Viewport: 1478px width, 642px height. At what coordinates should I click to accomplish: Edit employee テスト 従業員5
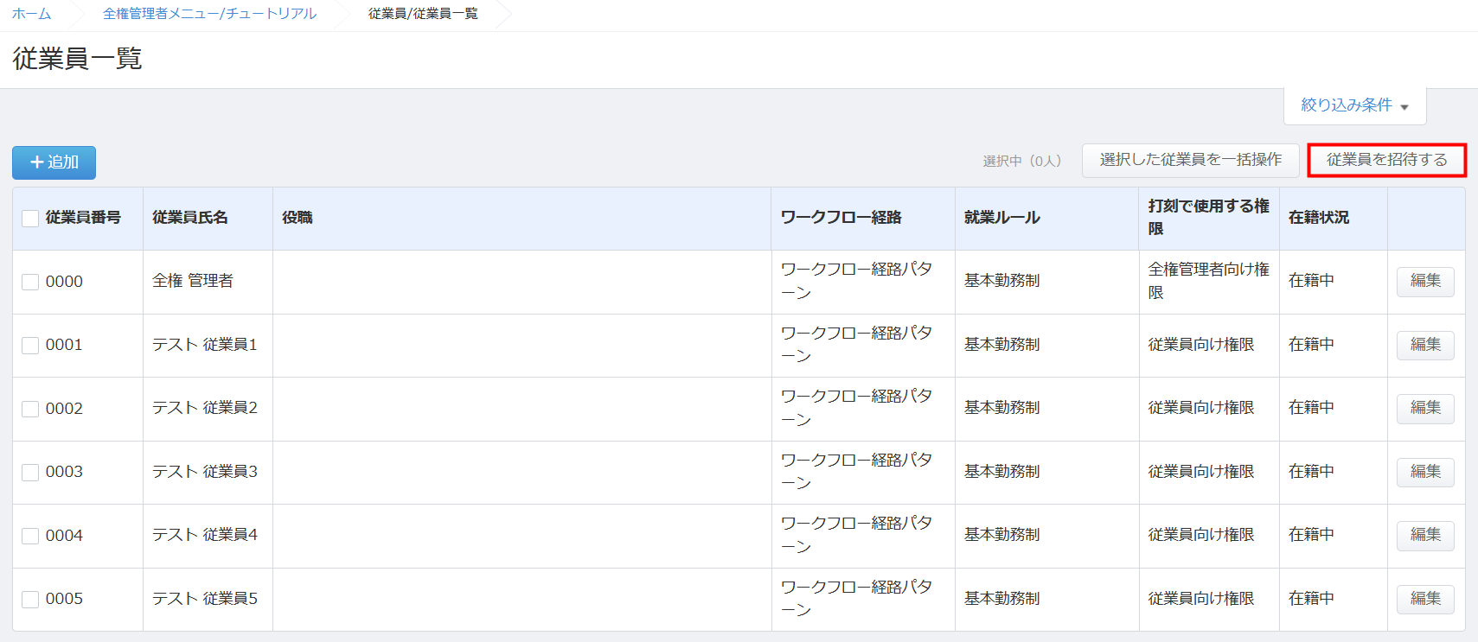(1424, 599)
